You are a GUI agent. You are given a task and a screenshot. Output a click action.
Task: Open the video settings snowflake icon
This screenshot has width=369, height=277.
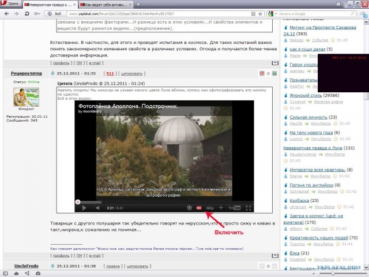189,208
